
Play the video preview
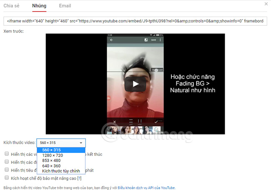tap(135, 84)
